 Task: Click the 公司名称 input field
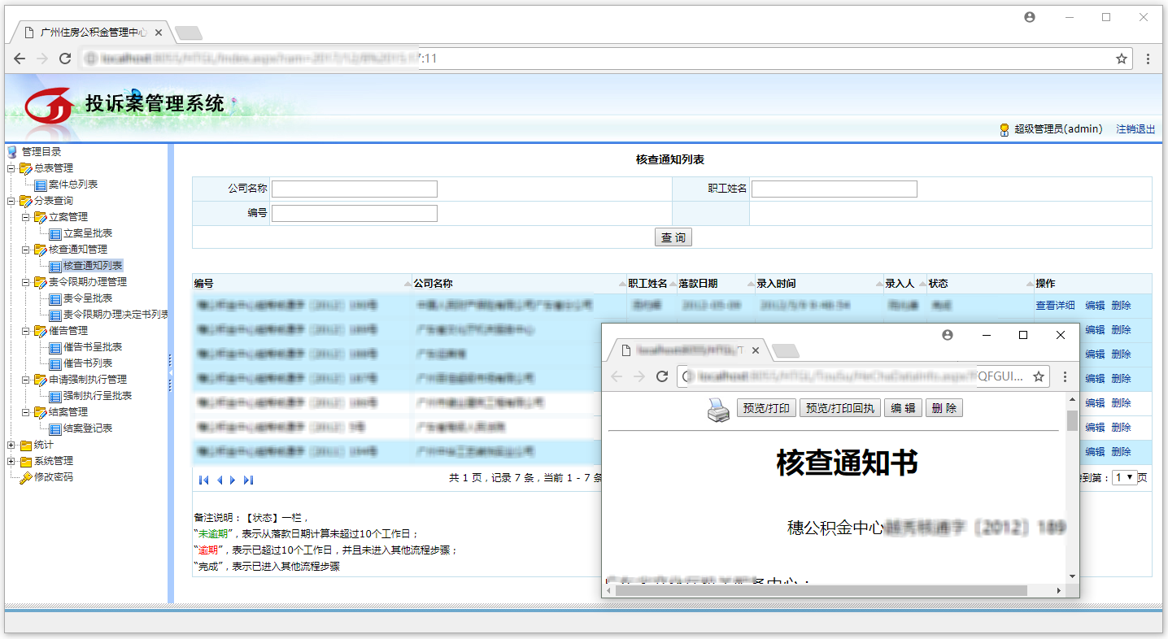[x=355, y=189]
